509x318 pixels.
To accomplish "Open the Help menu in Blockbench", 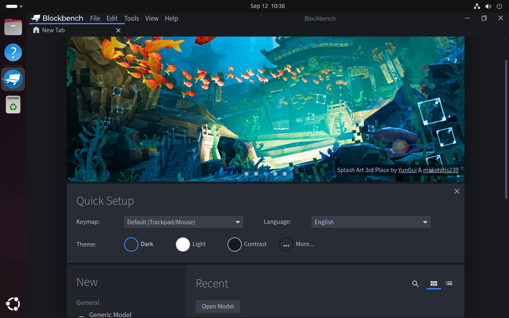I will pos(171,18).
